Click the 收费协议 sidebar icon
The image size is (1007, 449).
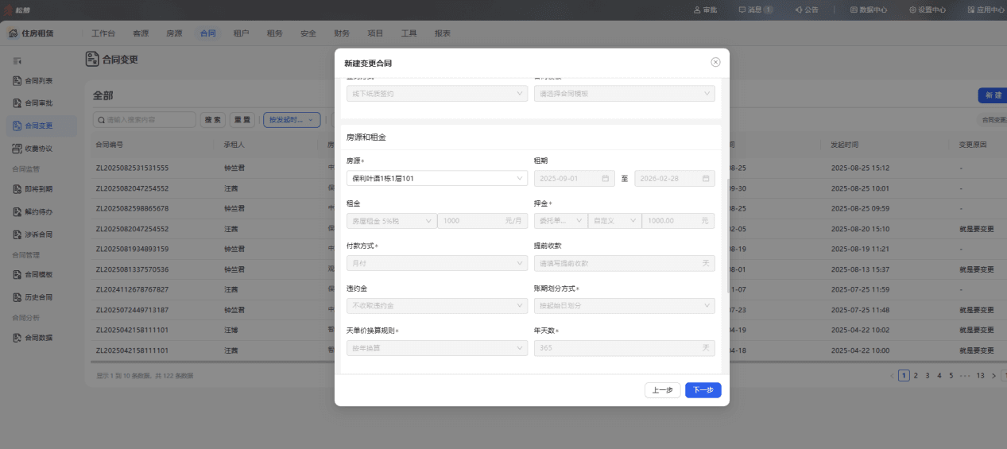17,148
